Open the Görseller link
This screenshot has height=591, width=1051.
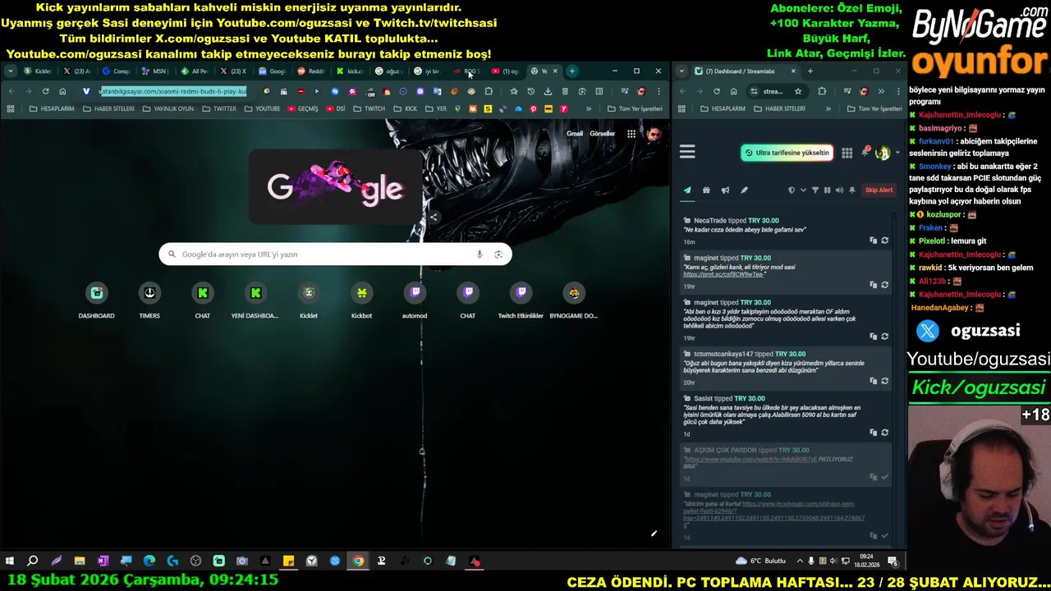click(603, 134)
